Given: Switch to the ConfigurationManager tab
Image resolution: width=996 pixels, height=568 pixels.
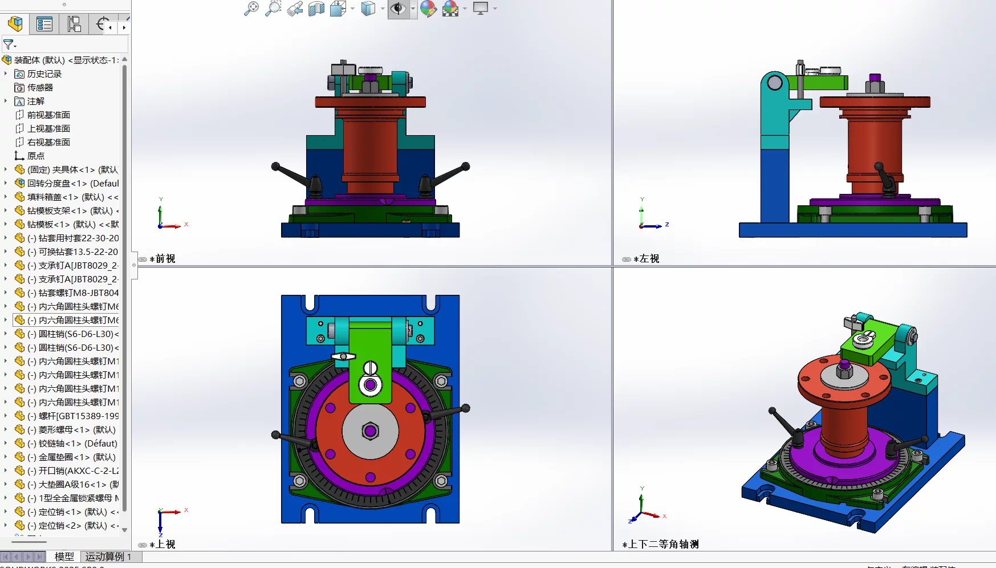Looking at the screenshot, I should pos(74,24).
